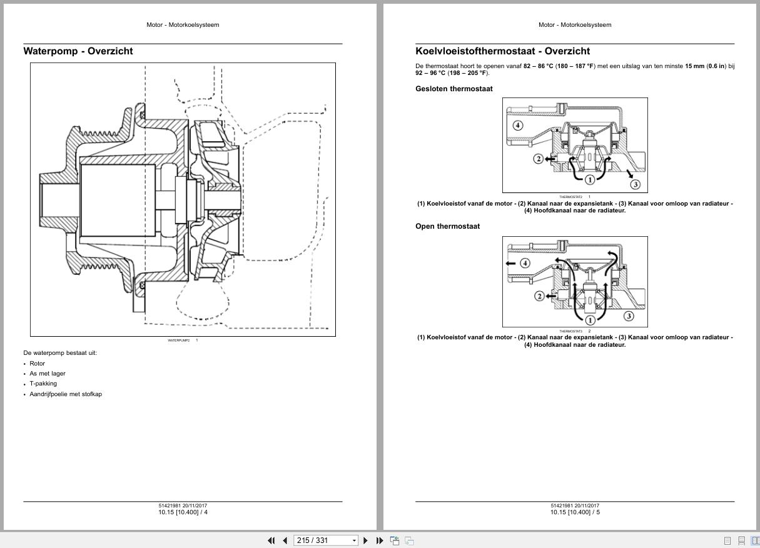Click the thermostat opening temperature sentence
Image resolution: width=760 pixels, height=548 pixels.
575,69
